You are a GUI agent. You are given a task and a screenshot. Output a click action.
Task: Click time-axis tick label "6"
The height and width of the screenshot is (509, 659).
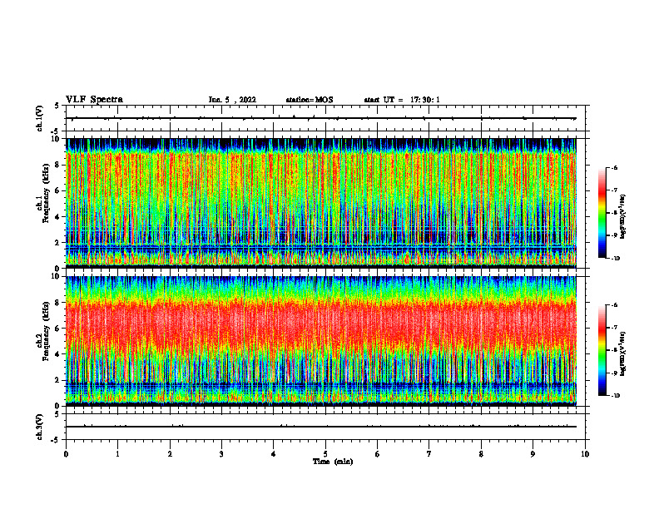coord(377,454)
